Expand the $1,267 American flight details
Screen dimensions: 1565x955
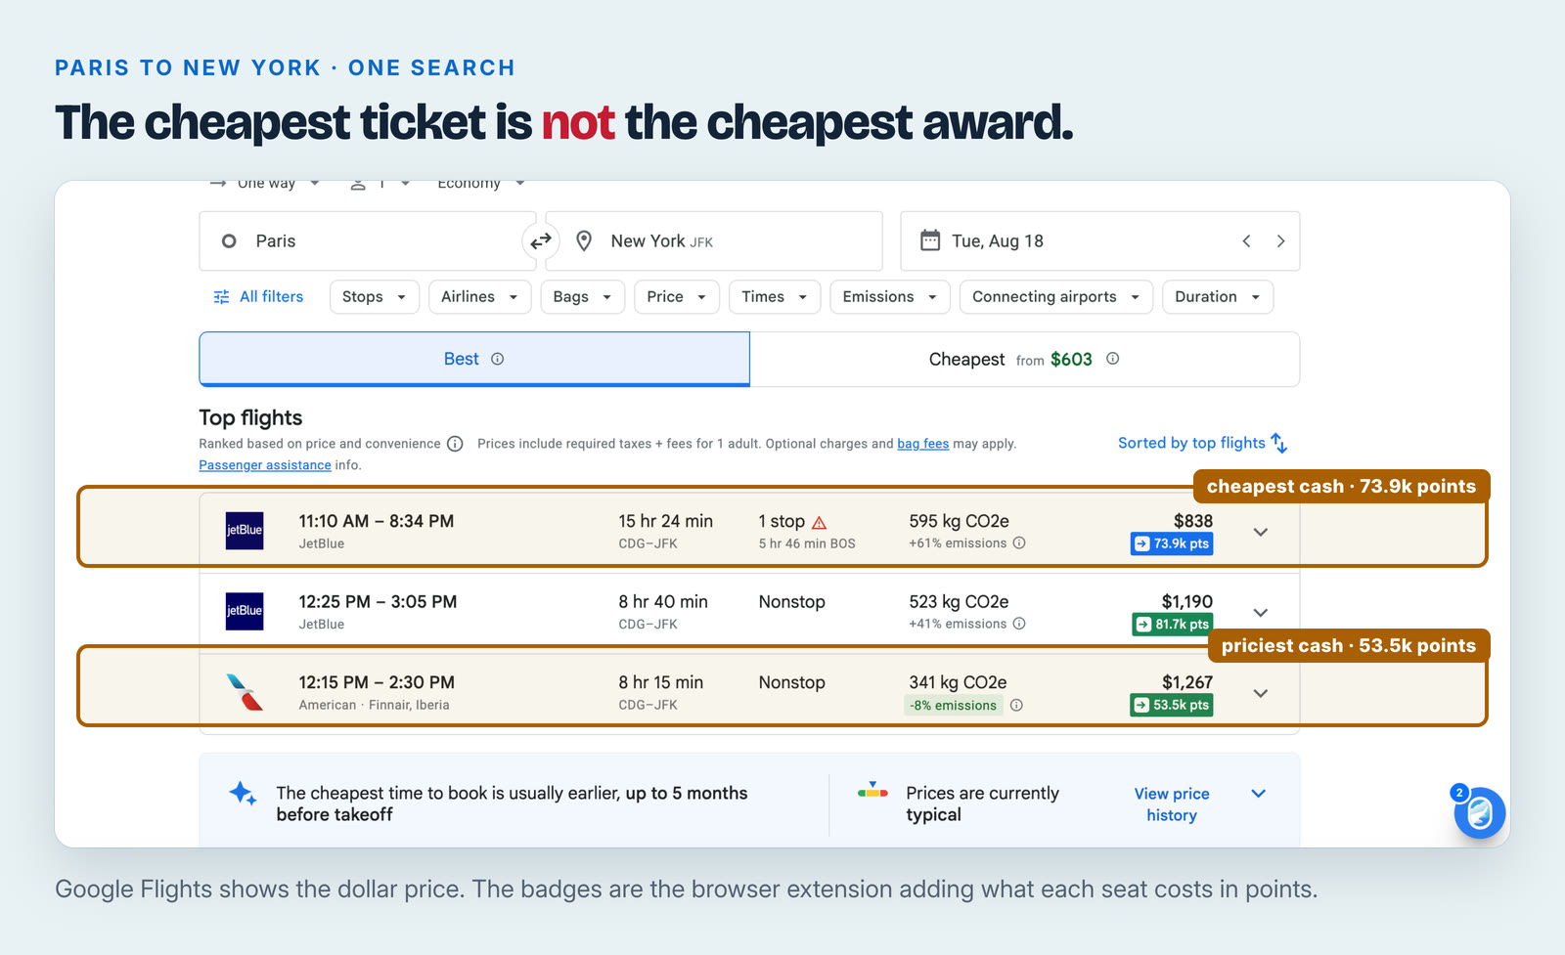[x=1261, y=693]
